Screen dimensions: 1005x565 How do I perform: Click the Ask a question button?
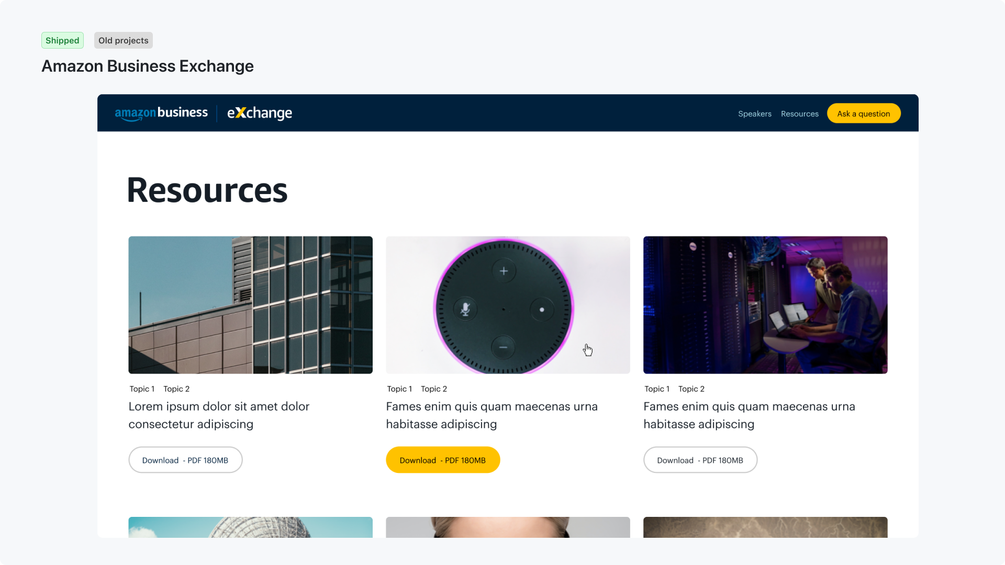[864, 113]
